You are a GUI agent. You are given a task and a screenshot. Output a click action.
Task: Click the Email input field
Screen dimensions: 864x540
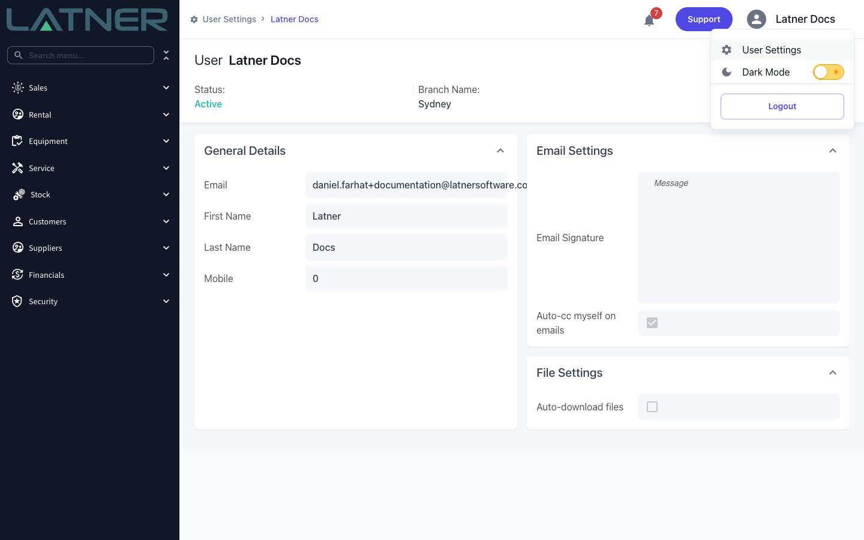pos(406,185)
